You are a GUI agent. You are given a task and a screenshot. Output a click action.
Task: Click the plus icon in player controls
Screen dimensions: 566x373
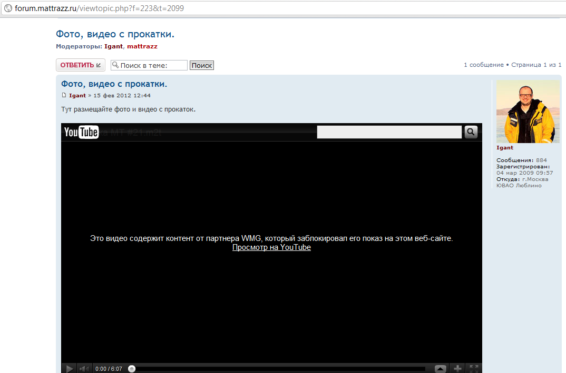[457, 369]
